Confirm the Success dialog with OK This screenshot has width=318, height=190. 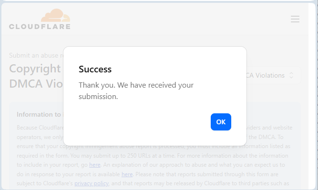coord(221,122)
